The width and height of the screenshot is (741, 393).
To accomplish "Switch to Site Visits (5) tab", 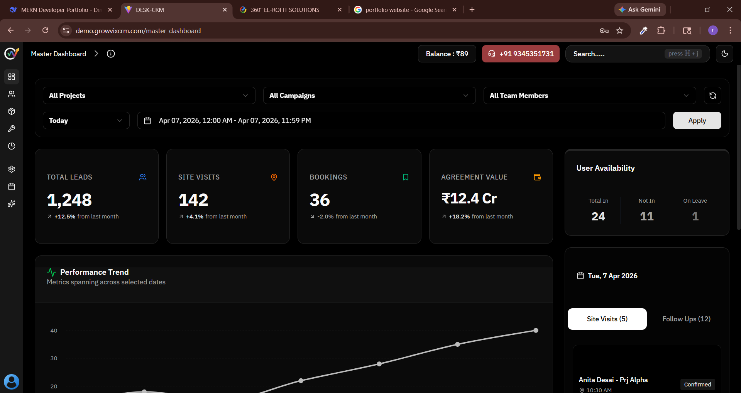I will coord(607,319).
